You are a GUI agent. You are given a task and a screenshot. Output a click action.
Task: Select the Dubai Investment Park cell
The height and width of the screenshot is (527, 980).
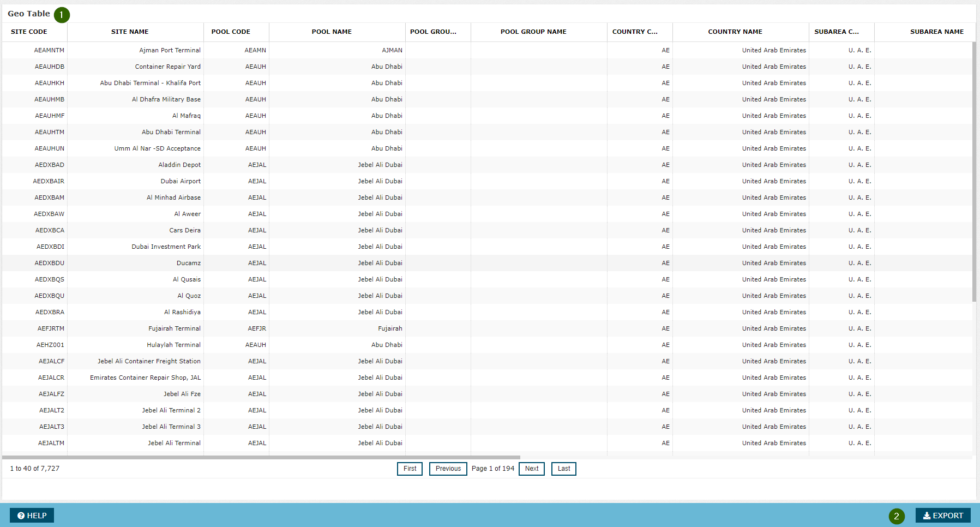click(166, 247)
